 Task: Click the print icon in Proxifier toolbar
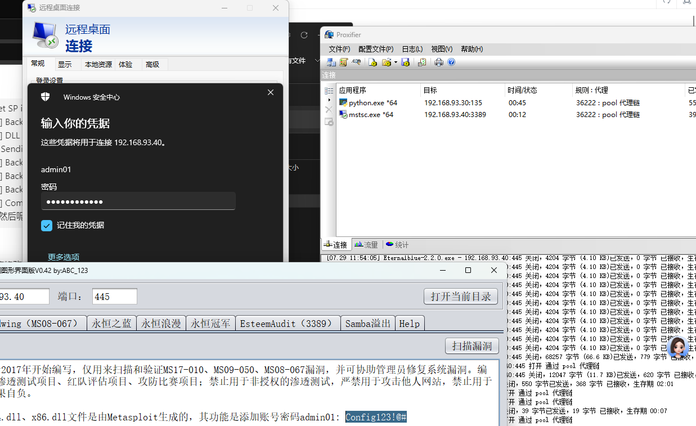click(438, 62)
